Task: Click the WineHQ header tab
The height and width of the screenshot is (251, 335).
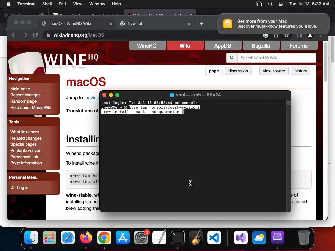Action: [147, 46]
